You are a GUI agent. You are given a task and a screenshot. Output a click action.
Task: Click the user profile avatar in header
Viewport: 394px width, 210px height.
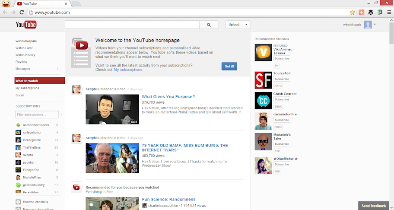coord(368,25)
